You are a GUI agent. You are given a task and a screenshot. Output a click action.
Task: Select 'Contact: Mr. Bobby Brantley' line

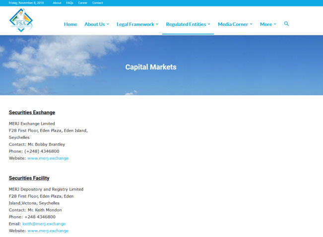(37, 144)
